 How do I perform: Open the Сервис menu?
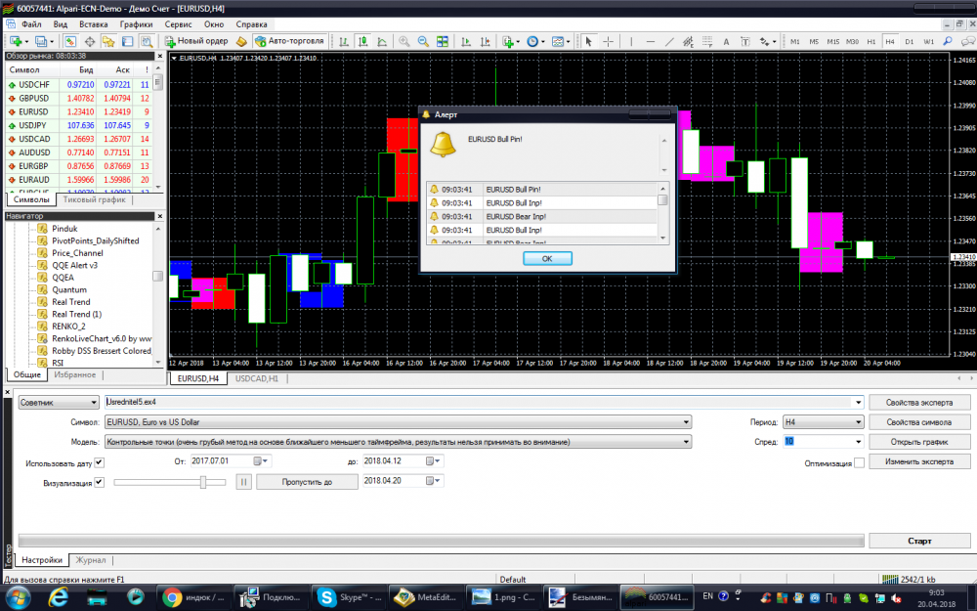(178, 24)
